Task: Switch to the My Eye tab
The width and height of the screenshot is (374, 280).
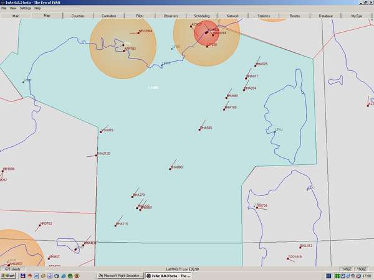Action: point(357,16)
